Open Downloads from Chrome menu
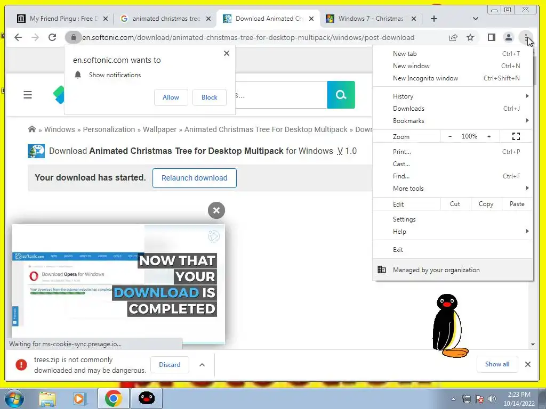 pyautogui.click(x=453, y=109)
